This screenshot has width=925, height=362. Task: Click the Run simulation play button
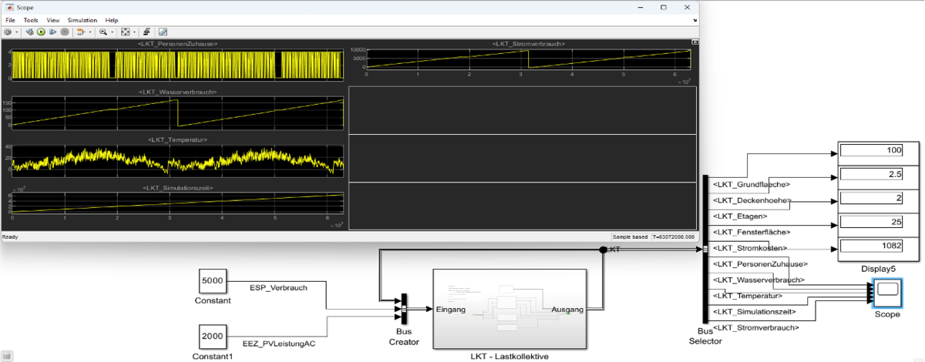point(42,32)
